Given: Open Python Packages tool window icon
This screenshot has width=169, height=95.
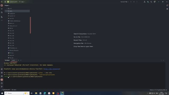Looking at the screenshot, I should [2, 73].
